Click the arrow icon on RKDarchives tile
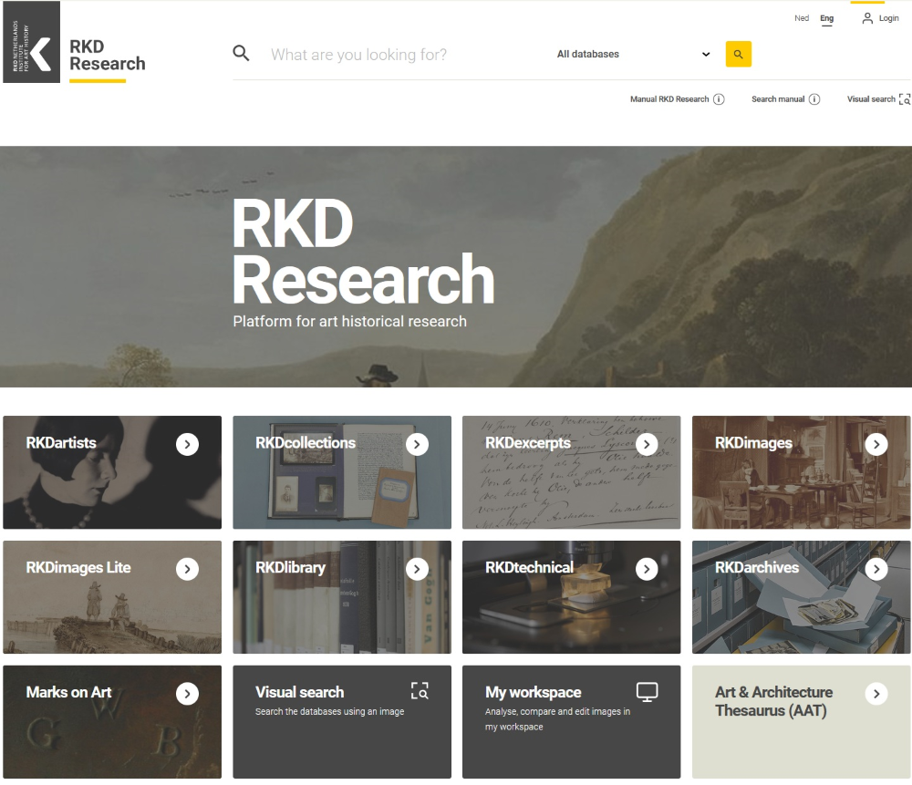 pyautogui.click(x=876, y=569)
